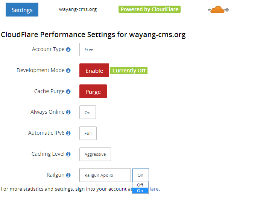Open the blue Settings button
263x197 pixels.
coord(22,10)
